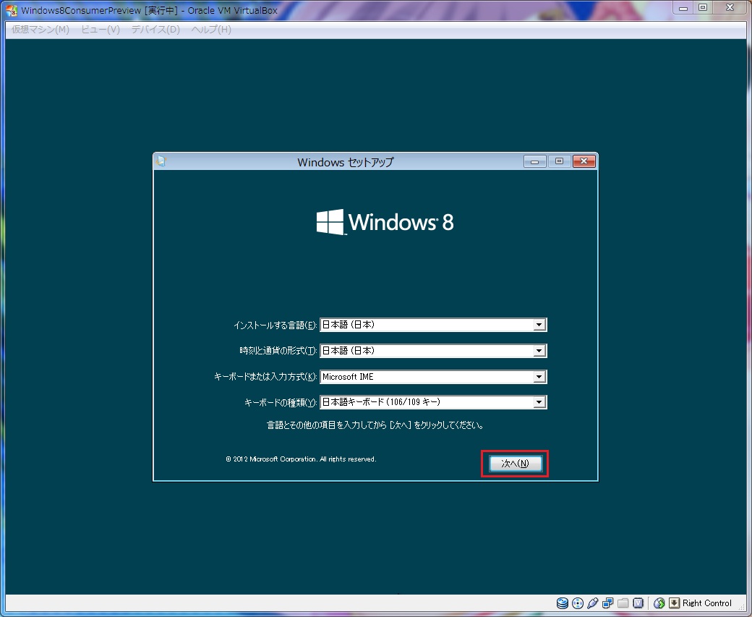Open the 仮想マシン(M) menu

tap(40, 30)
